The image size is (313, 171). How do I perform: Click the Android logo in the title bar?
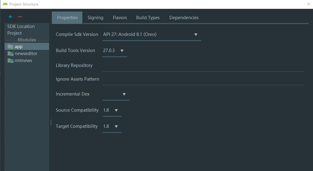tap(5, 4)
